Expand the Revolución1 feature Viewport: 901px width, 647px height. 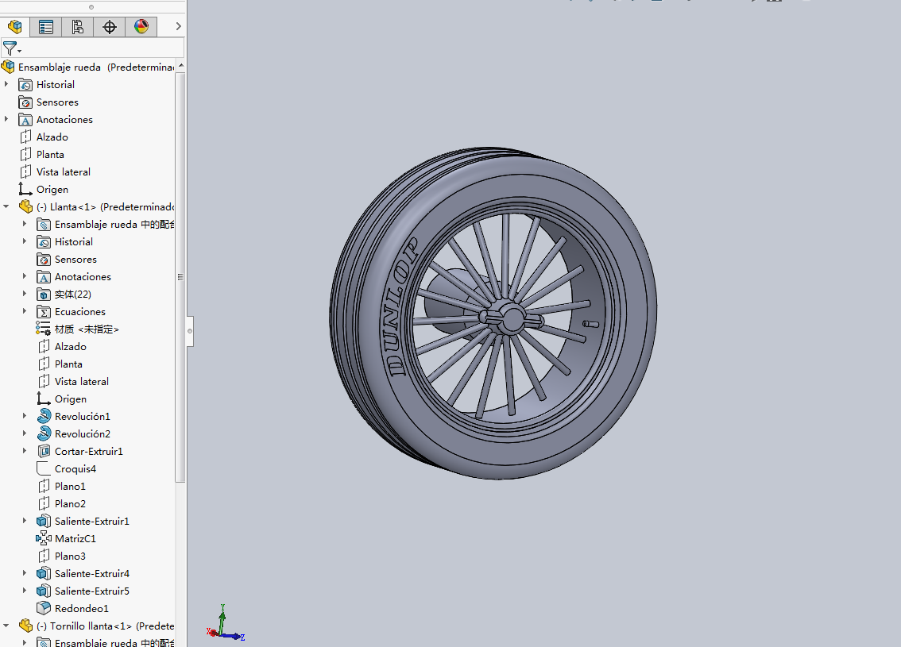point(25,416)
